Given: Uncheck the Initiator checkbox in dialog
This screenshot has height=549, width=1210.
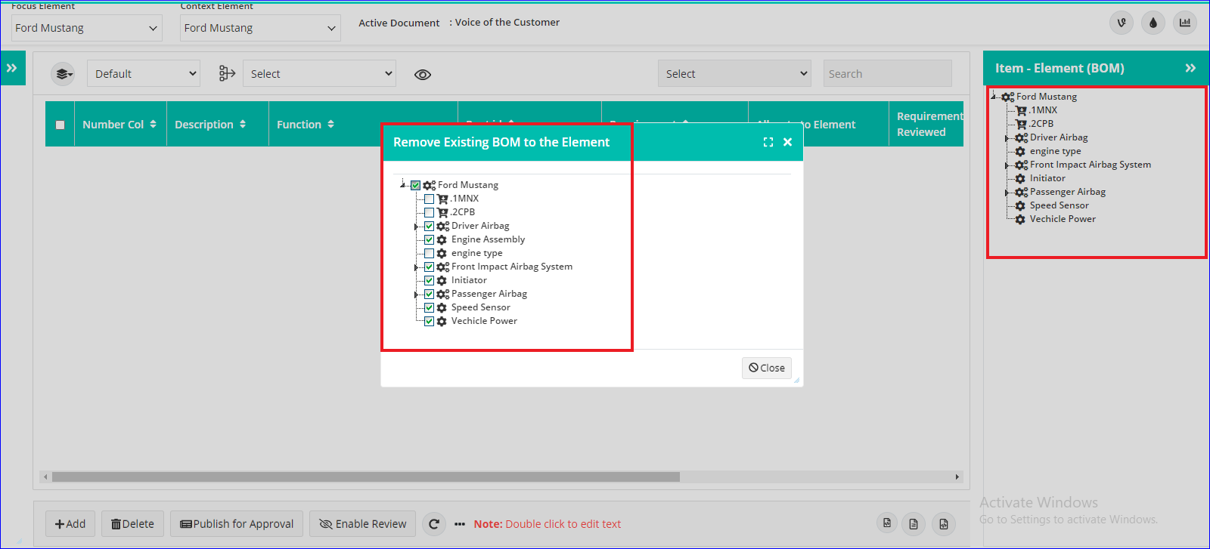Looking at the screenshot, I should pyautogui.click(x=429, y=280).
